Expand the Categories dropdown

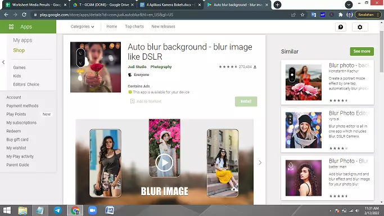(82, 26)
